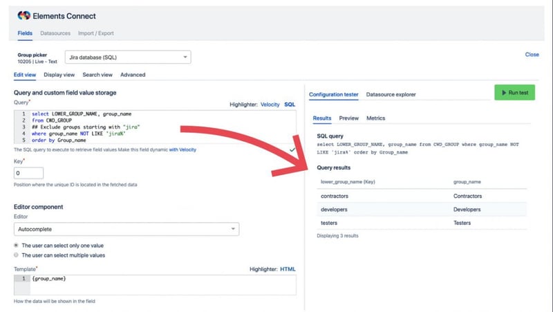This screenshot has height=312, width=553.
Task: Show the Results tab
Action: (x=322, y=118)
